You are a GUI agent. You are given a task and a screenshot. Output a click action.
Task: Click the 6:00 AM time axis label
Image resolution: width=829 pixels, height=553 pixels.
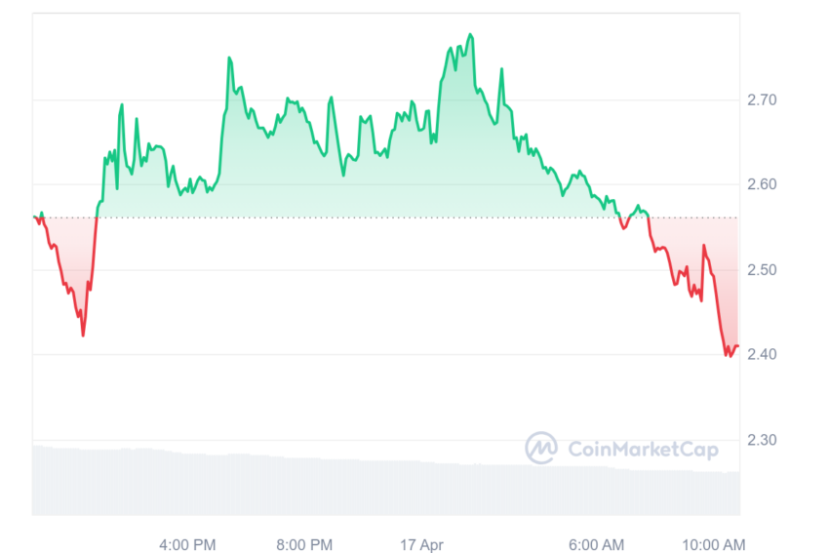coord(596,544)
